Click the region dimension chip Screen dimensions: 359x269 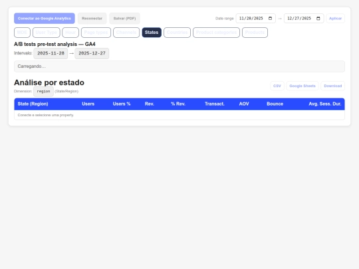click(x=43, y=91)
